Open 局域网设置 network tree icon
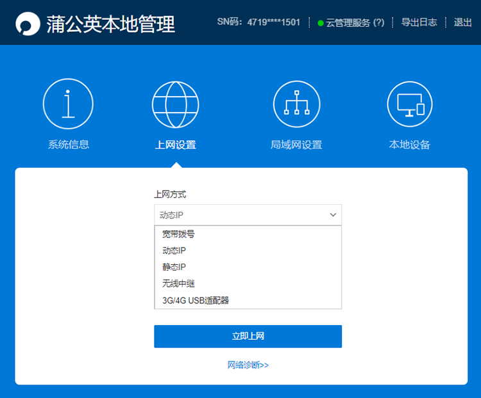Viewport: 481px width, 398px height. [297, 104]
